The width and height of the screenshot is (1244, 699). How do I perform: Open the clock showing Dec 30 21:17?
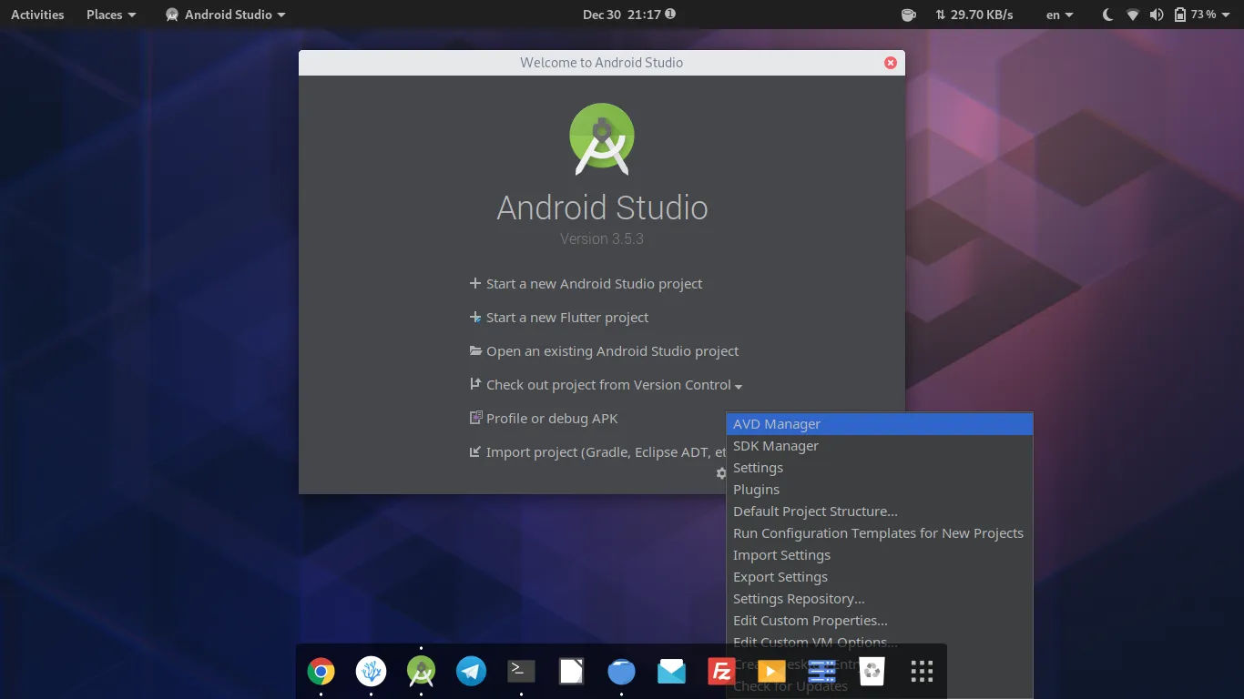629,15
